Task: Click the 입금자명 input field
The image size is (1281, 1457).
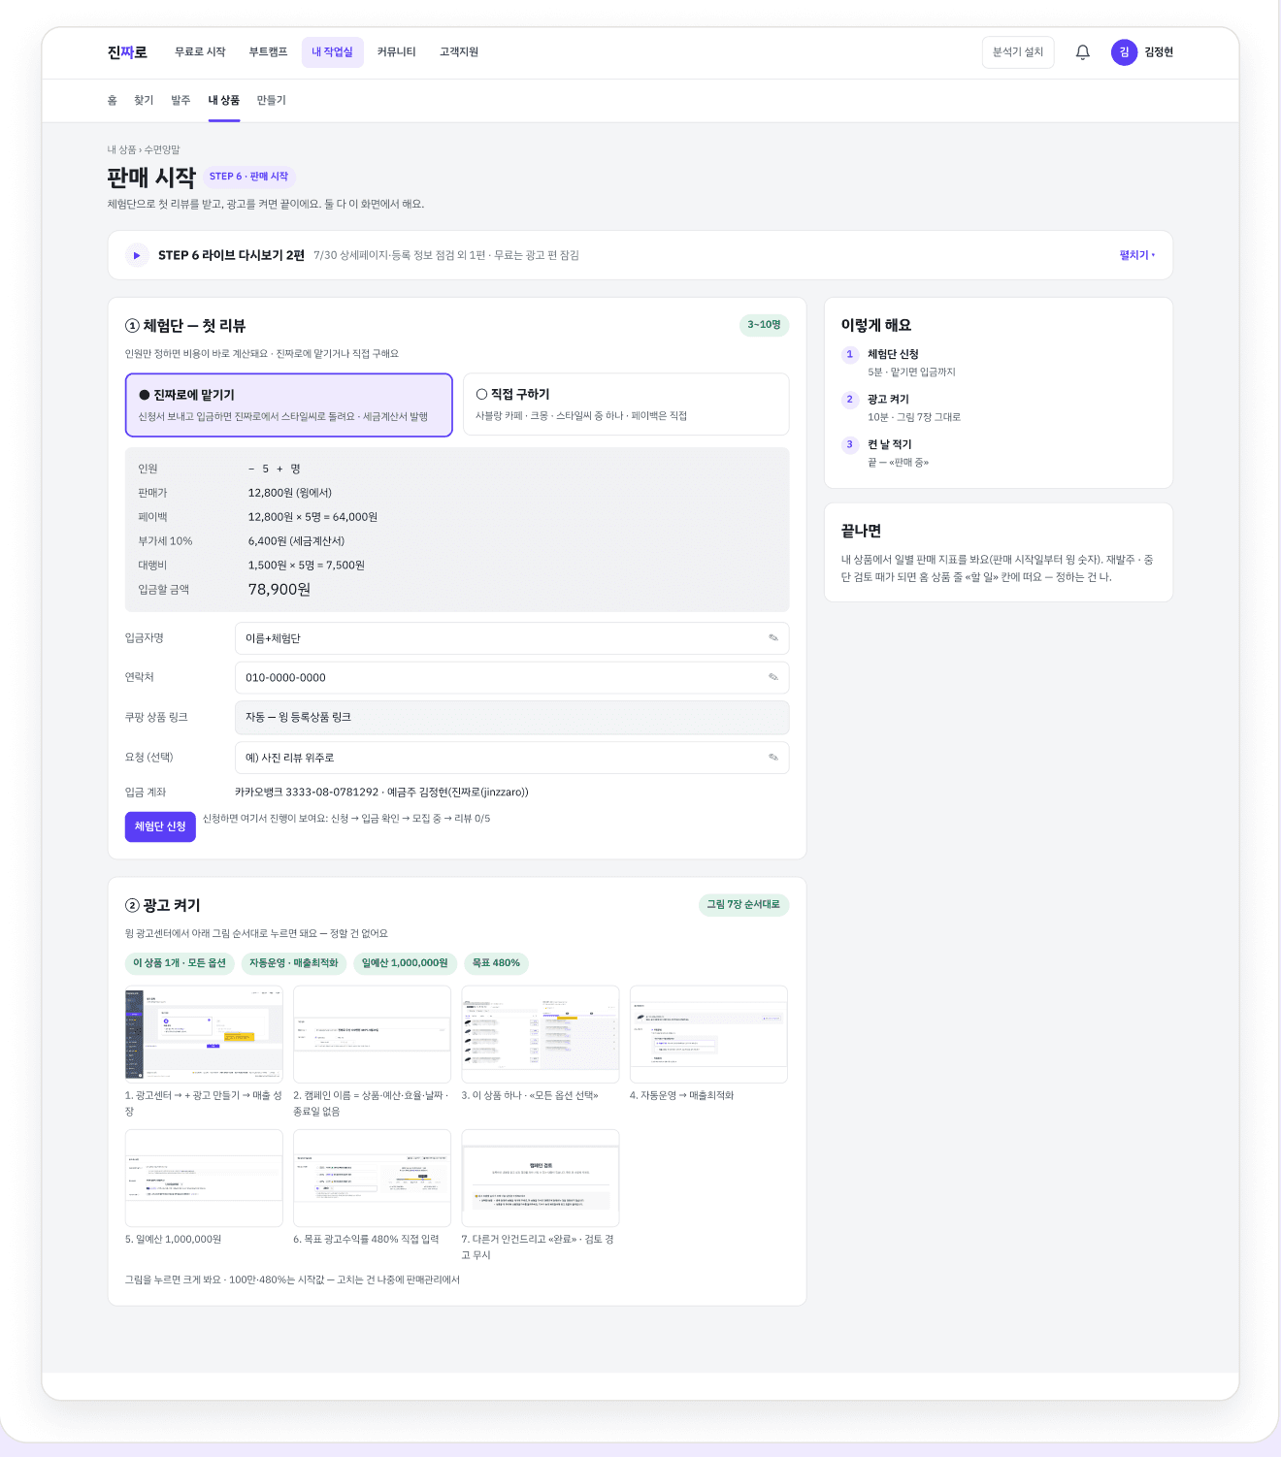Action: coord(511,638)
